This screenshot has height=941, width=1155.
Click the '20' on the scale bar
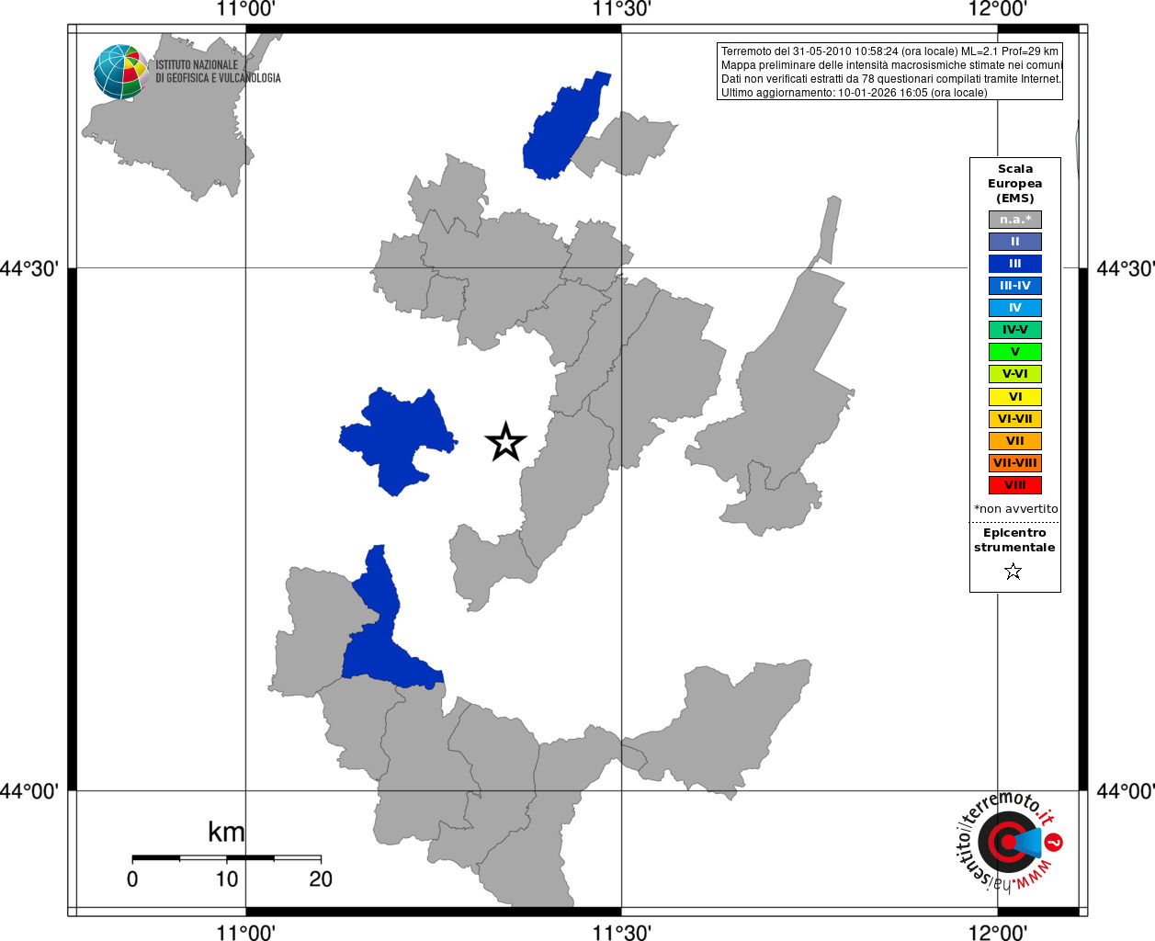[x=321, y=879]
